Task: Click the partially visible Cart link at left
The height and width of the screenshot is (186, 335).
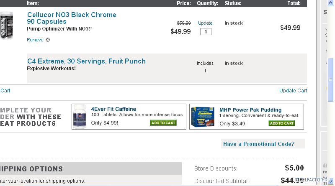Action: pos(5,91)
